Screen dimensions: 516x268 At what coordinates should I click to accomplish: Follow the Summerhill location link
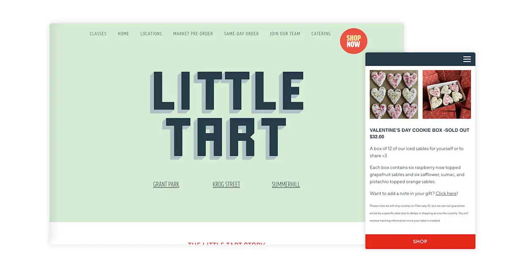(x=286, y=185)
